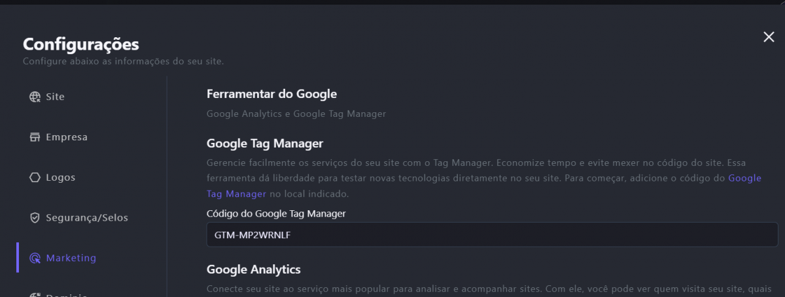Open the Site settings section
This screenshot has height=297, width=785.
[55, 97]
